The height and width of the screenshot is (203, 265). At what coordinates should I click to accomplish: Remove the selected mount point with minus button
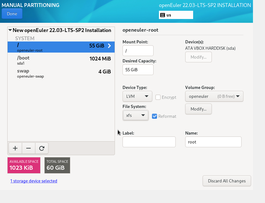(28, 148)
